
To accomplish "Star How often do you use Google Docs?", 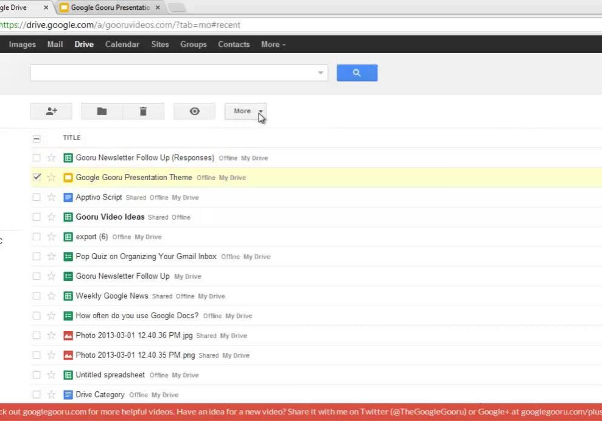I will (x=51, y=316).
